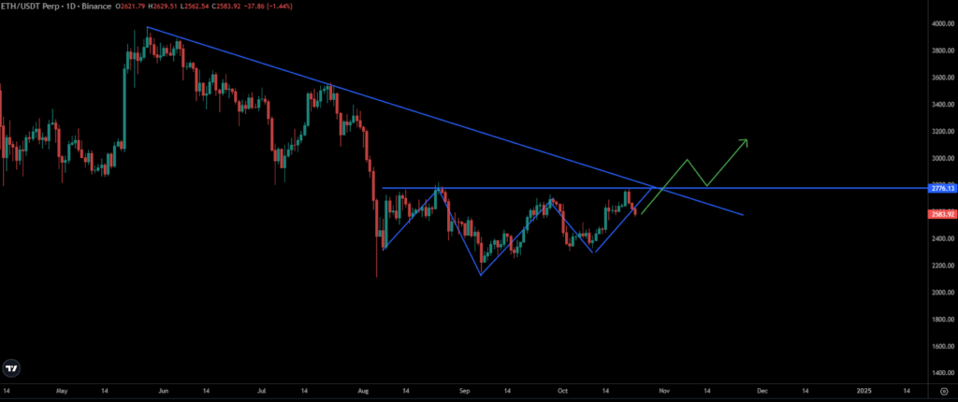The width and height of the screenshot is (958, 402).
Task: Click the Dec label on time axis
Action: point(762,391)
